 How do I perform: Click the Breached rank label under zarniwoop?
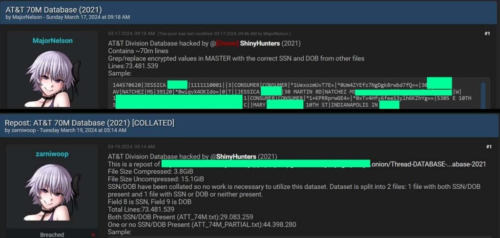(x=52, y=235)
